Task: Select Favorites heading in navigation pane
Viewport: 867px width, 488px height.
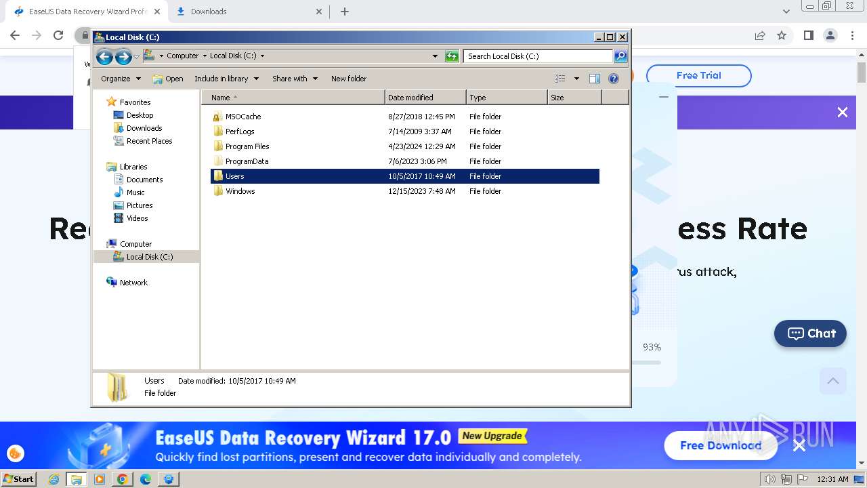Action: 135,102
